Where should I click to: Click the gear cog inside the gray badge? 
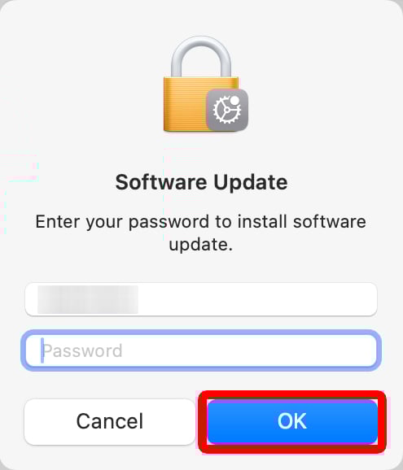click(226, 110)
